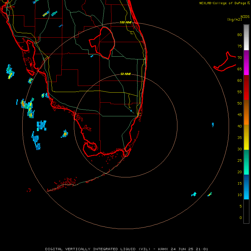The image size is (251, 251).
Task: Click the color scale value 80
Action: pos(240,35)
